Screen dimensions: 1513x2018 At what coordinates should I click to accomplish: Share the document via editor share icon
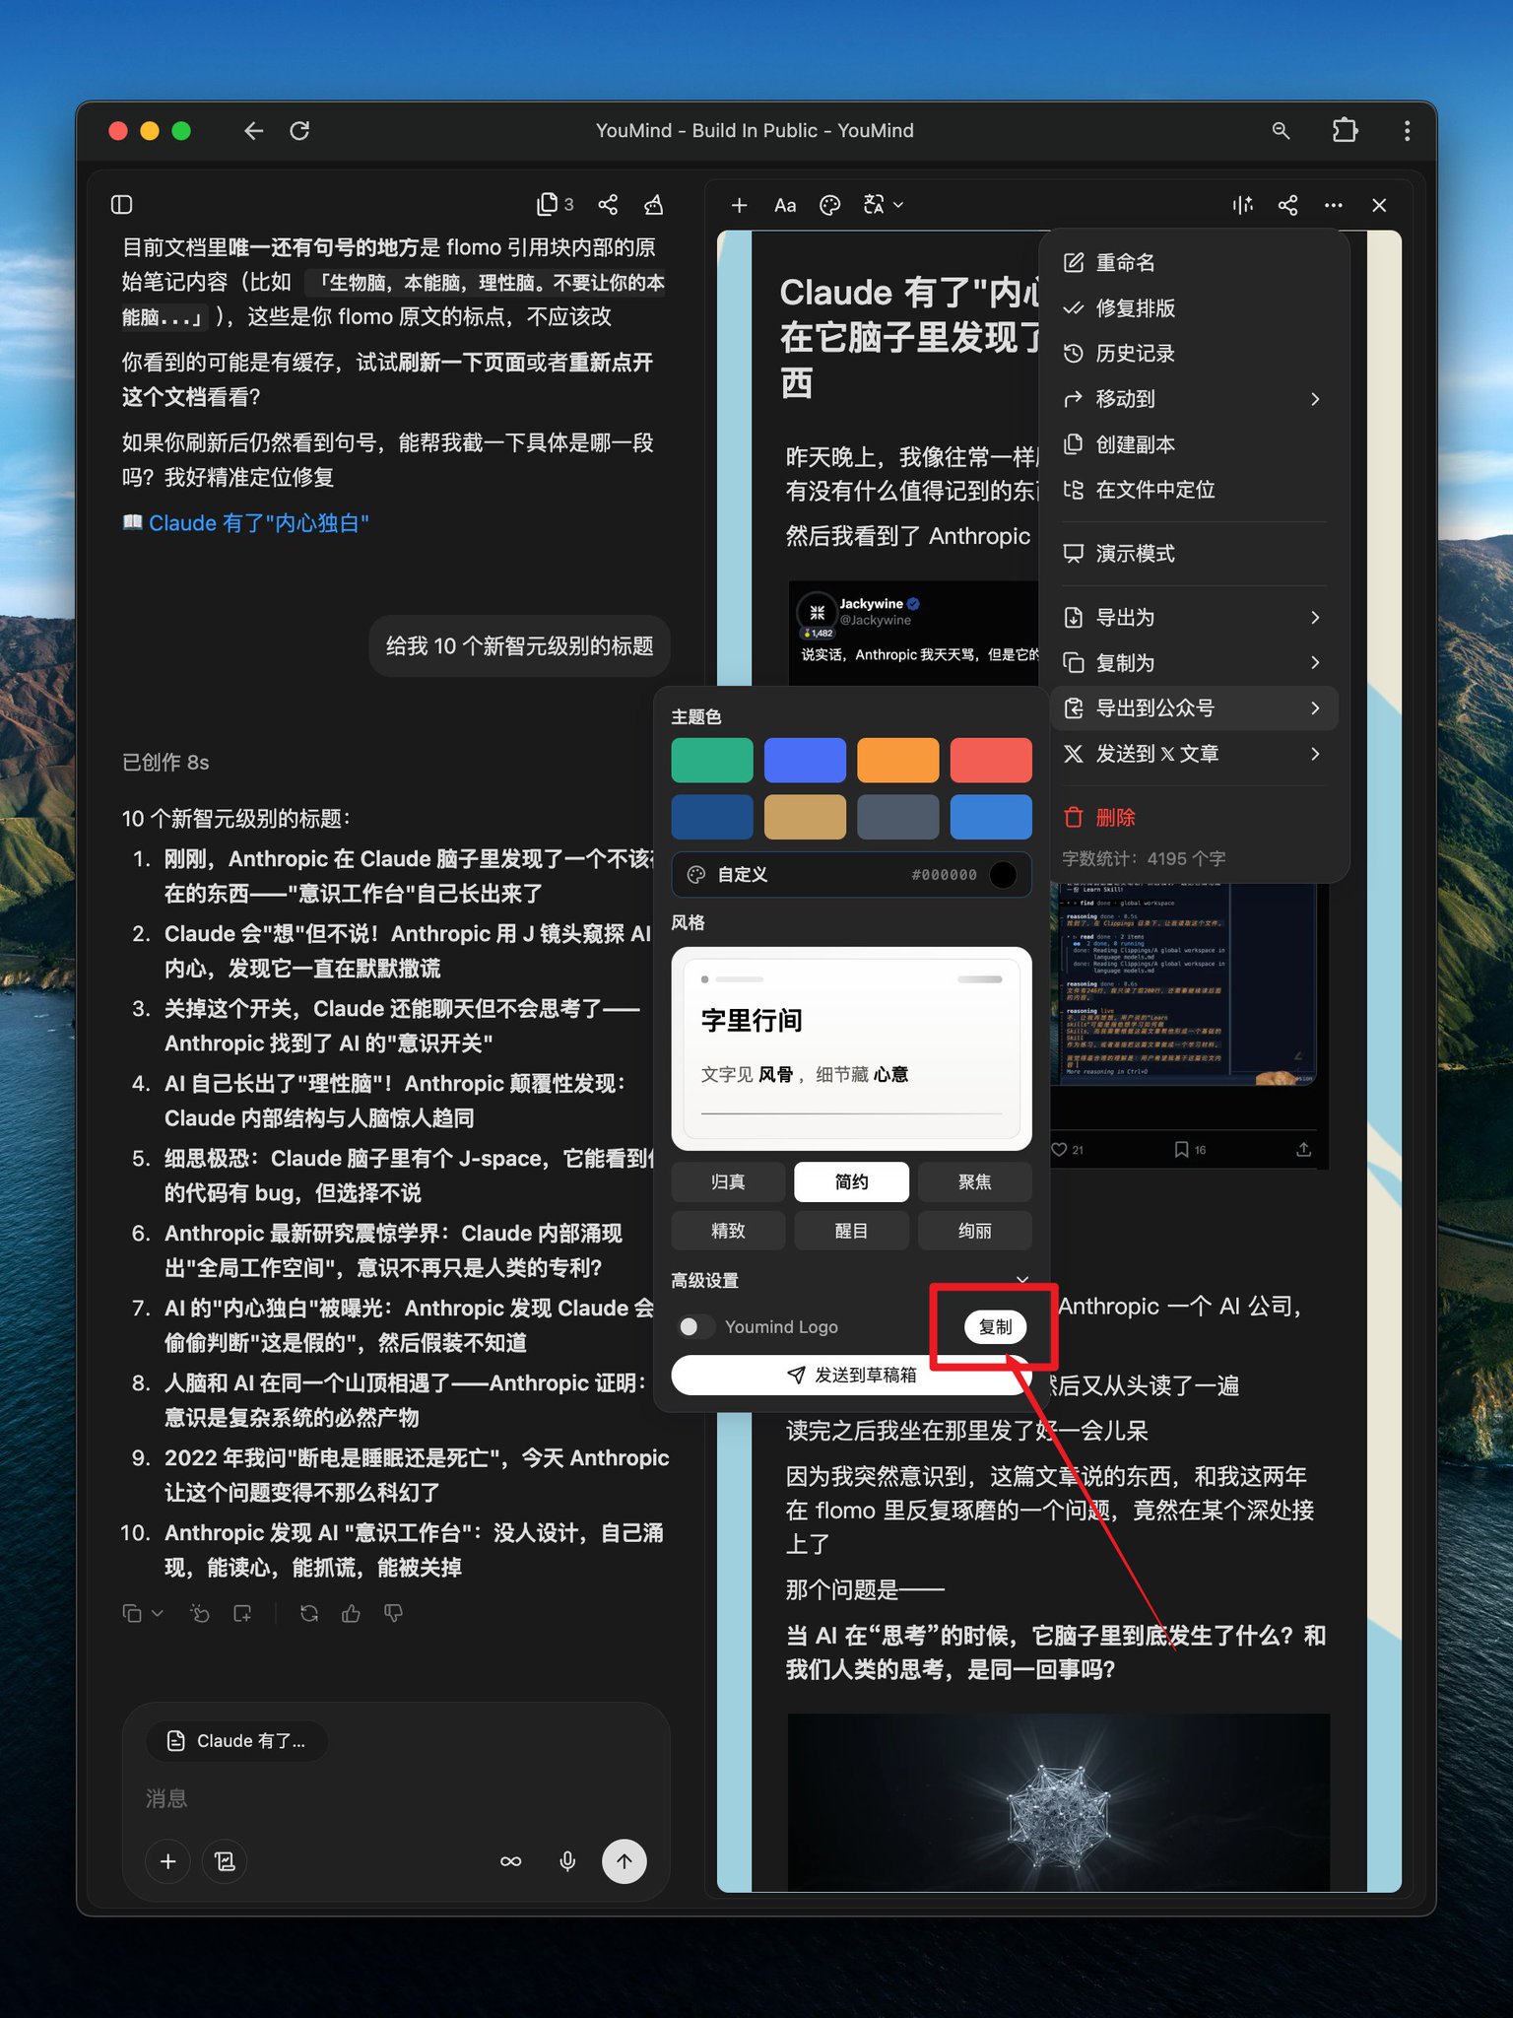(x=1287, y=205)
